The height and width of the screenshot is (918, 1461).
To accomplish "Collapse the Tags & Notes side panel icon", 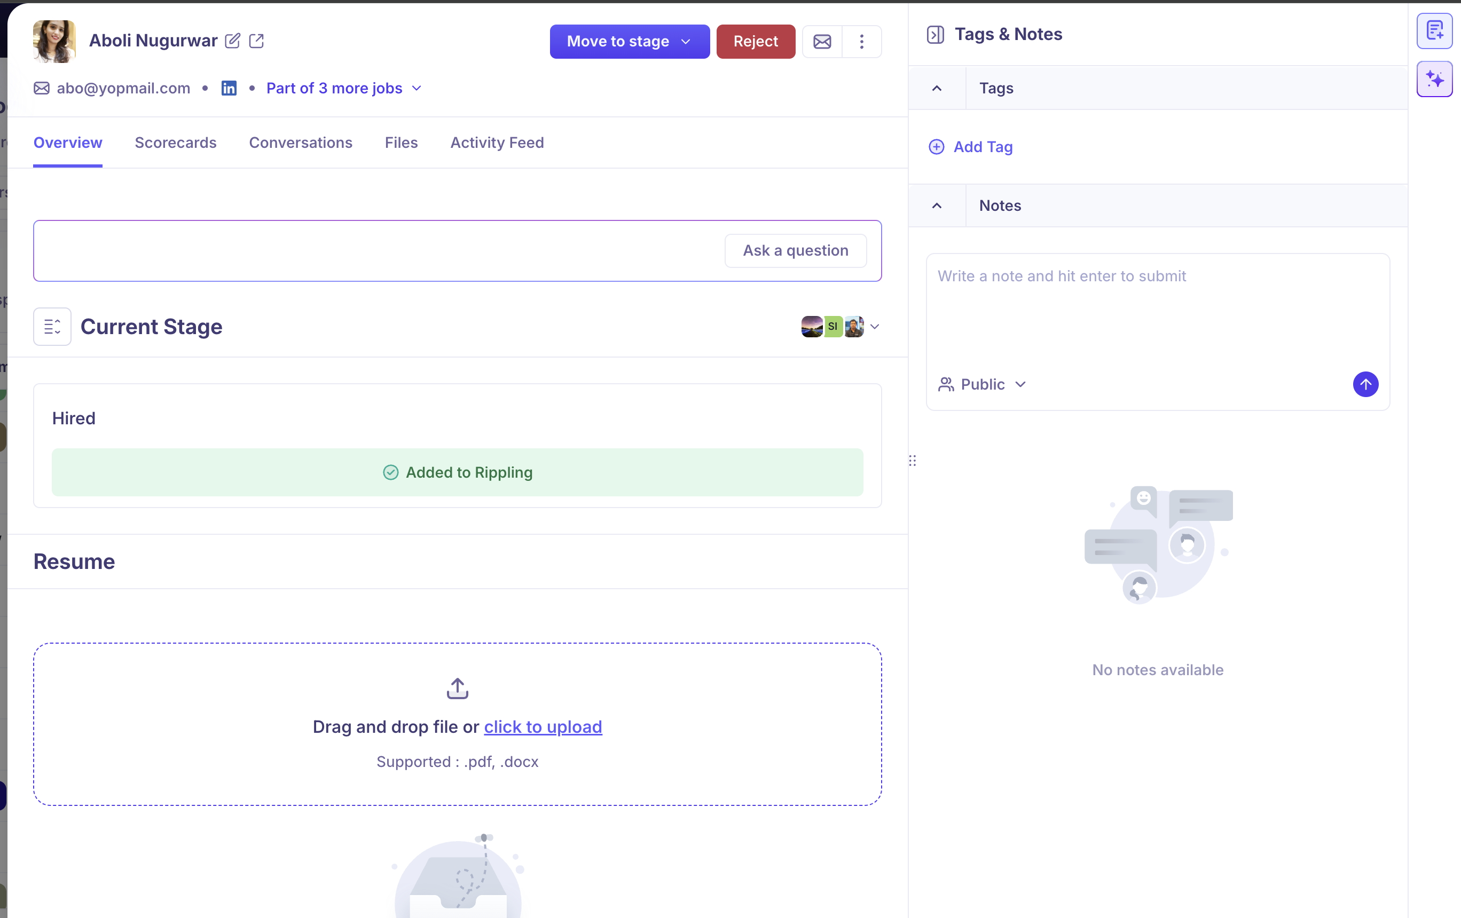I will 935,35.
